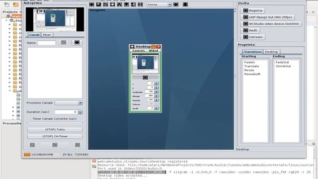Click the red stop icon in NetBeans output
Screen dimensions: 318x179
point(94,161)
